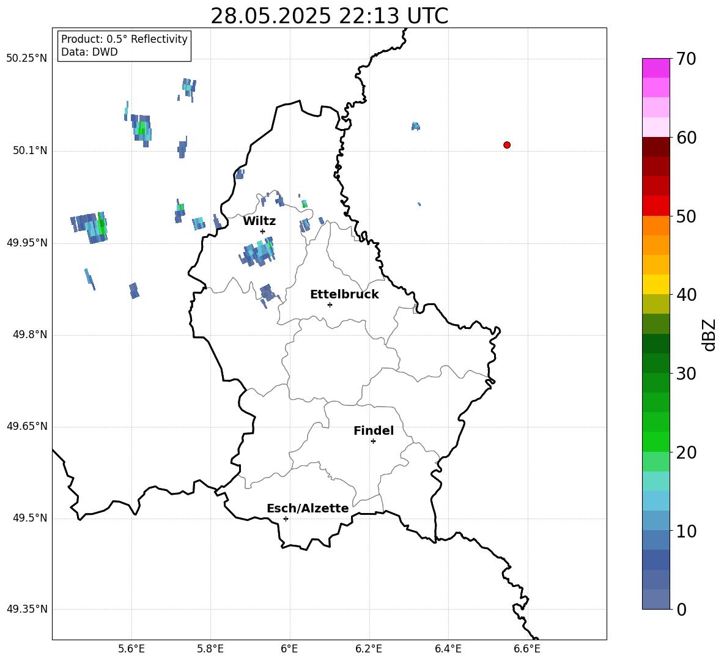Click the 60 tick on colorbar
The height and width of the screenshot is (661, 724).
pos(686,138)
